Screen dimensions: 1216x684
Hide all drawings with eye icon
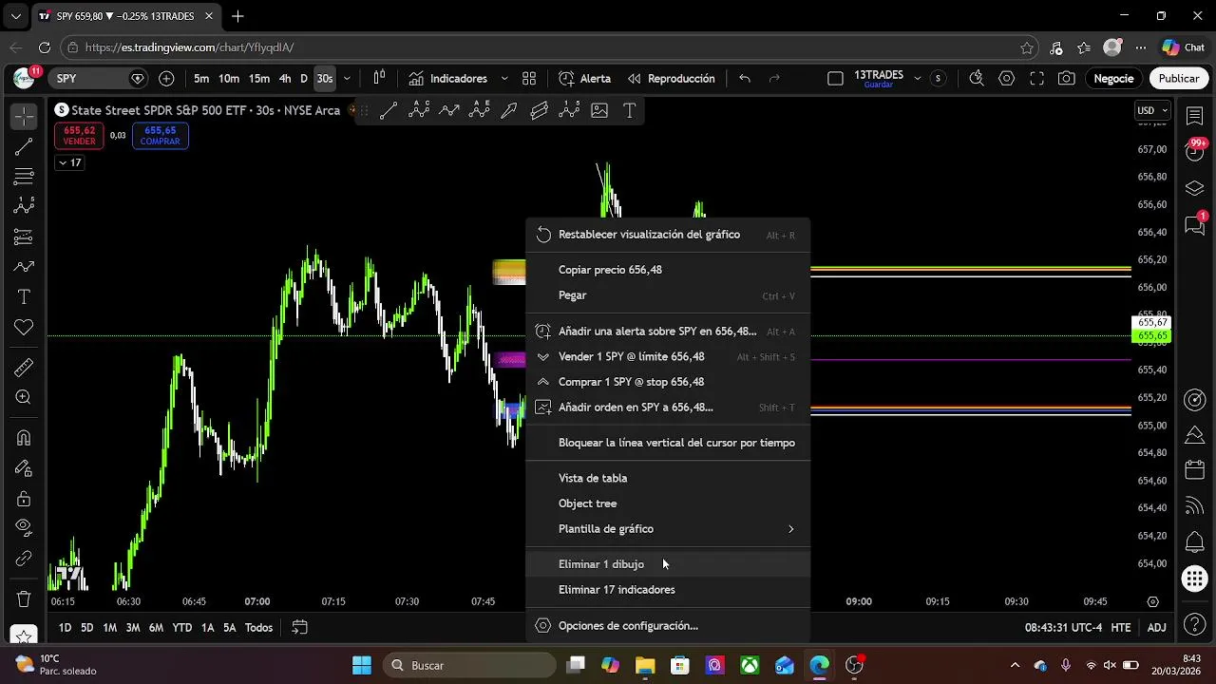[x=24, y=528]
